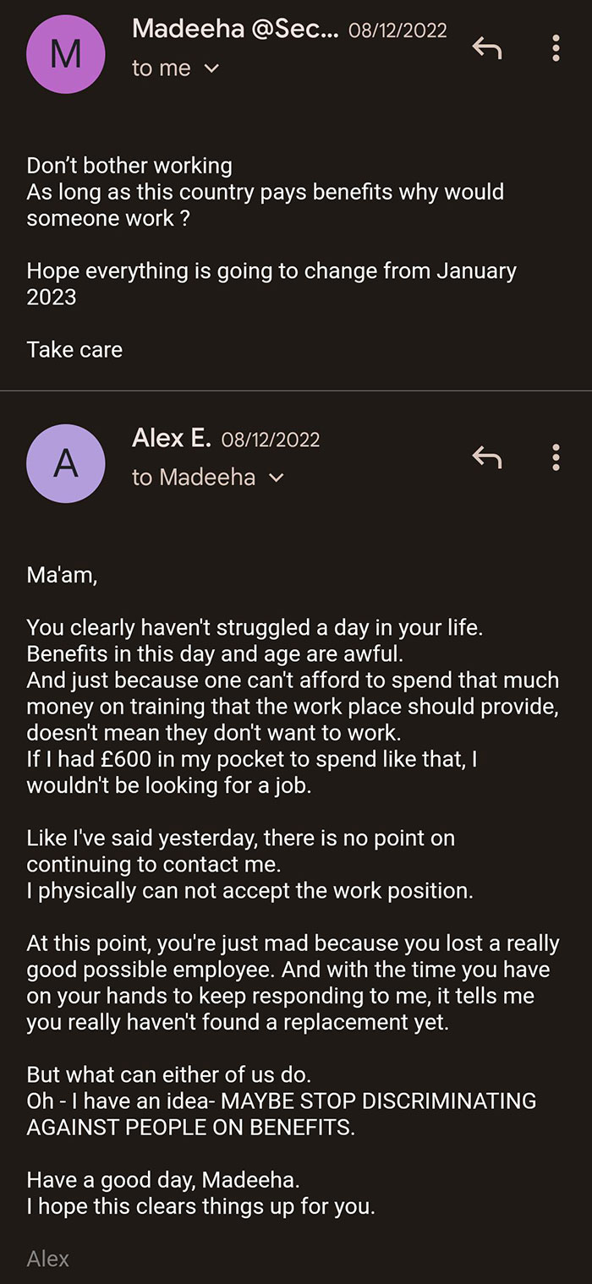Screen dimensions: 592x1284
Task: Tap the reply arrow on Alex's email
Action: click(x=487, y=458)
